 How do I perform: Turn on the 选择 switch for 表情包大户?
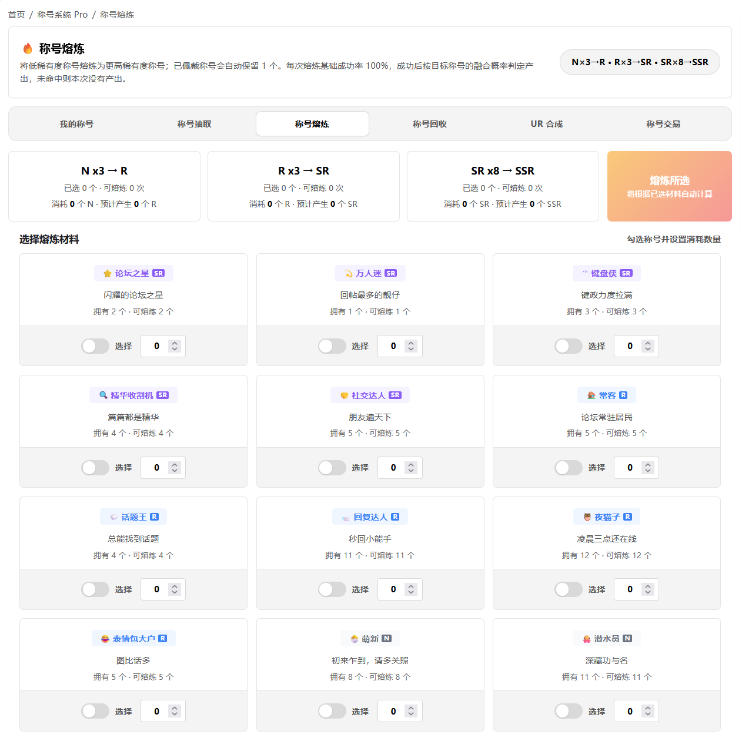pos(95,711)
